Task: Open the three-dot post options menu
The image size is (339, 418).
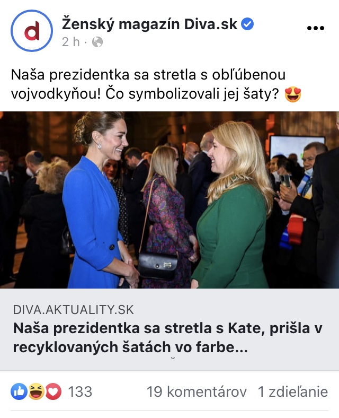Action: click(x=315, y=28)
